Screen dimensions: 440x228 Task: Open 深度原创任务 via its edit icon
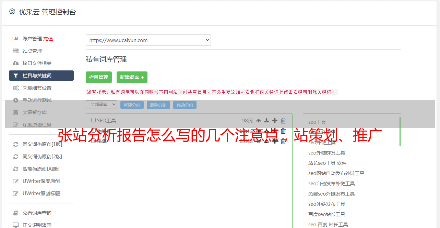pyautogui.click(x=15, y=125)
